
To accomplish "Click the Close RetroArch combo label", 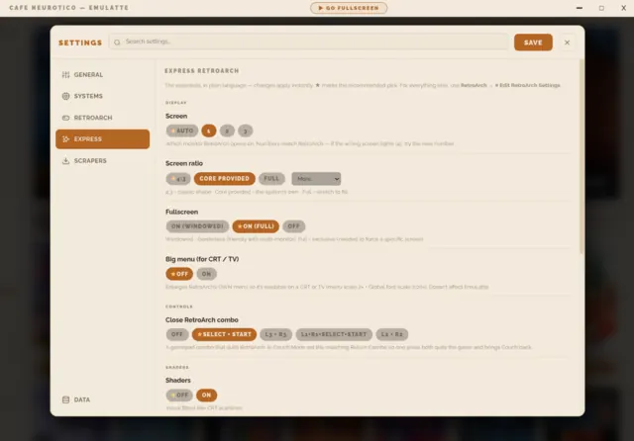I will click(x=202, y=320).
